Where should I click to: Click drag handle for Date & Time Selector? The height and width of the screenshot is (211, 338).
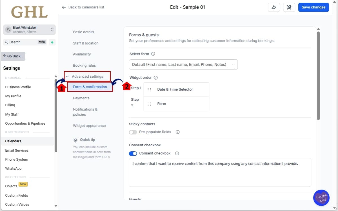click(x=149, y=89)
